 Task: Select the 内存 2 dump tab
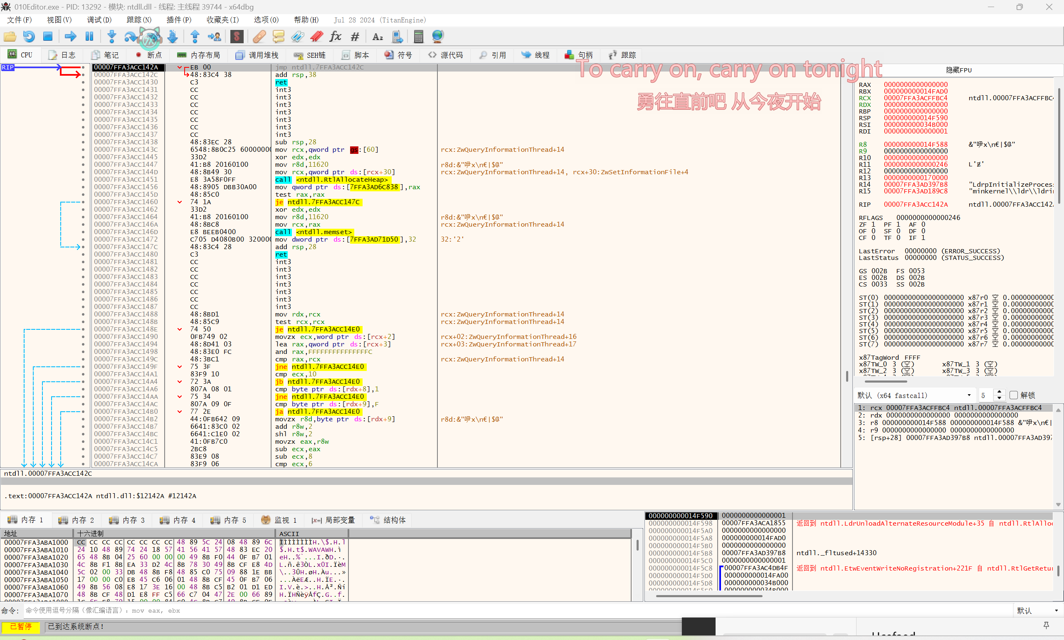pyautogui.click(x=77, y=520)
